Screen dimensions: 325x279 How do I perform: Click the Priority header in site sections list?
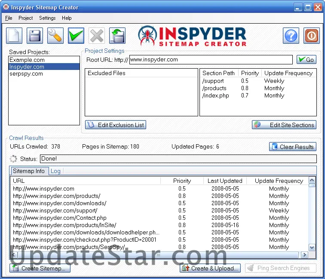pos(250,73)
